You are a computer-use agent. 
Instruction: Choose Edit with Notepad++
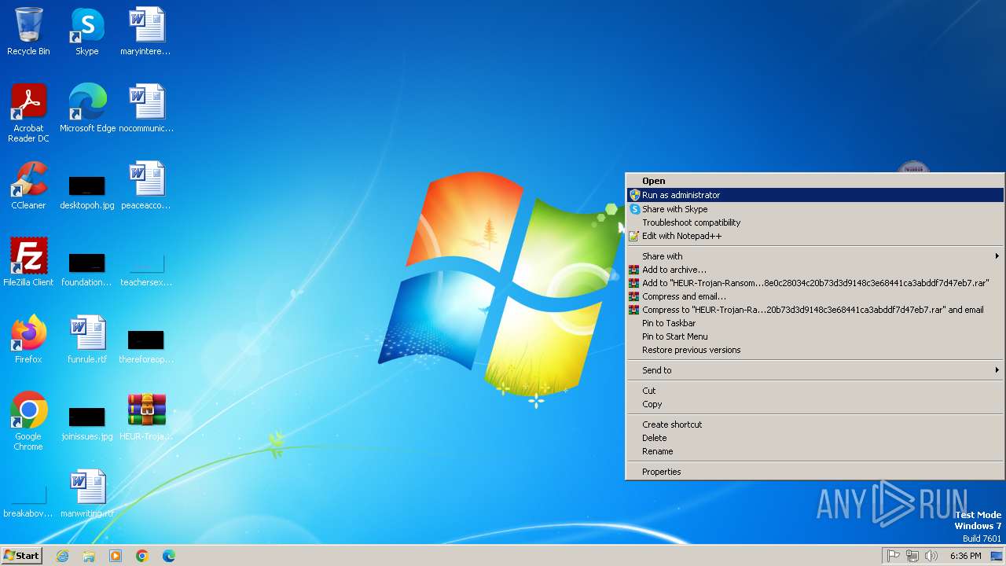815,236
